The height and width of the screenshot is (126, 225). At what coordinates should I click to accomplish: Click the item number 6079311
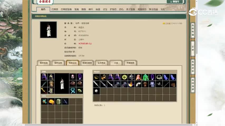(x=82, y=31)
